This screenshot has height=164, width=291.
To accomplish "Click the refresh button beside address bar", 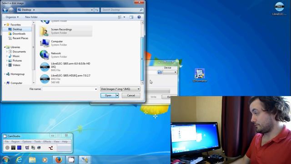I will (97, 10).
